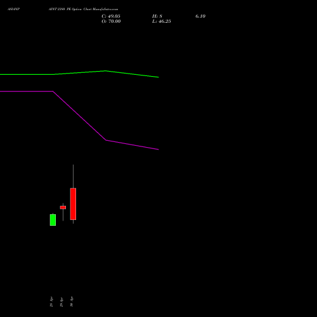Click the '28 Apr' date axis label

[51, 302]
